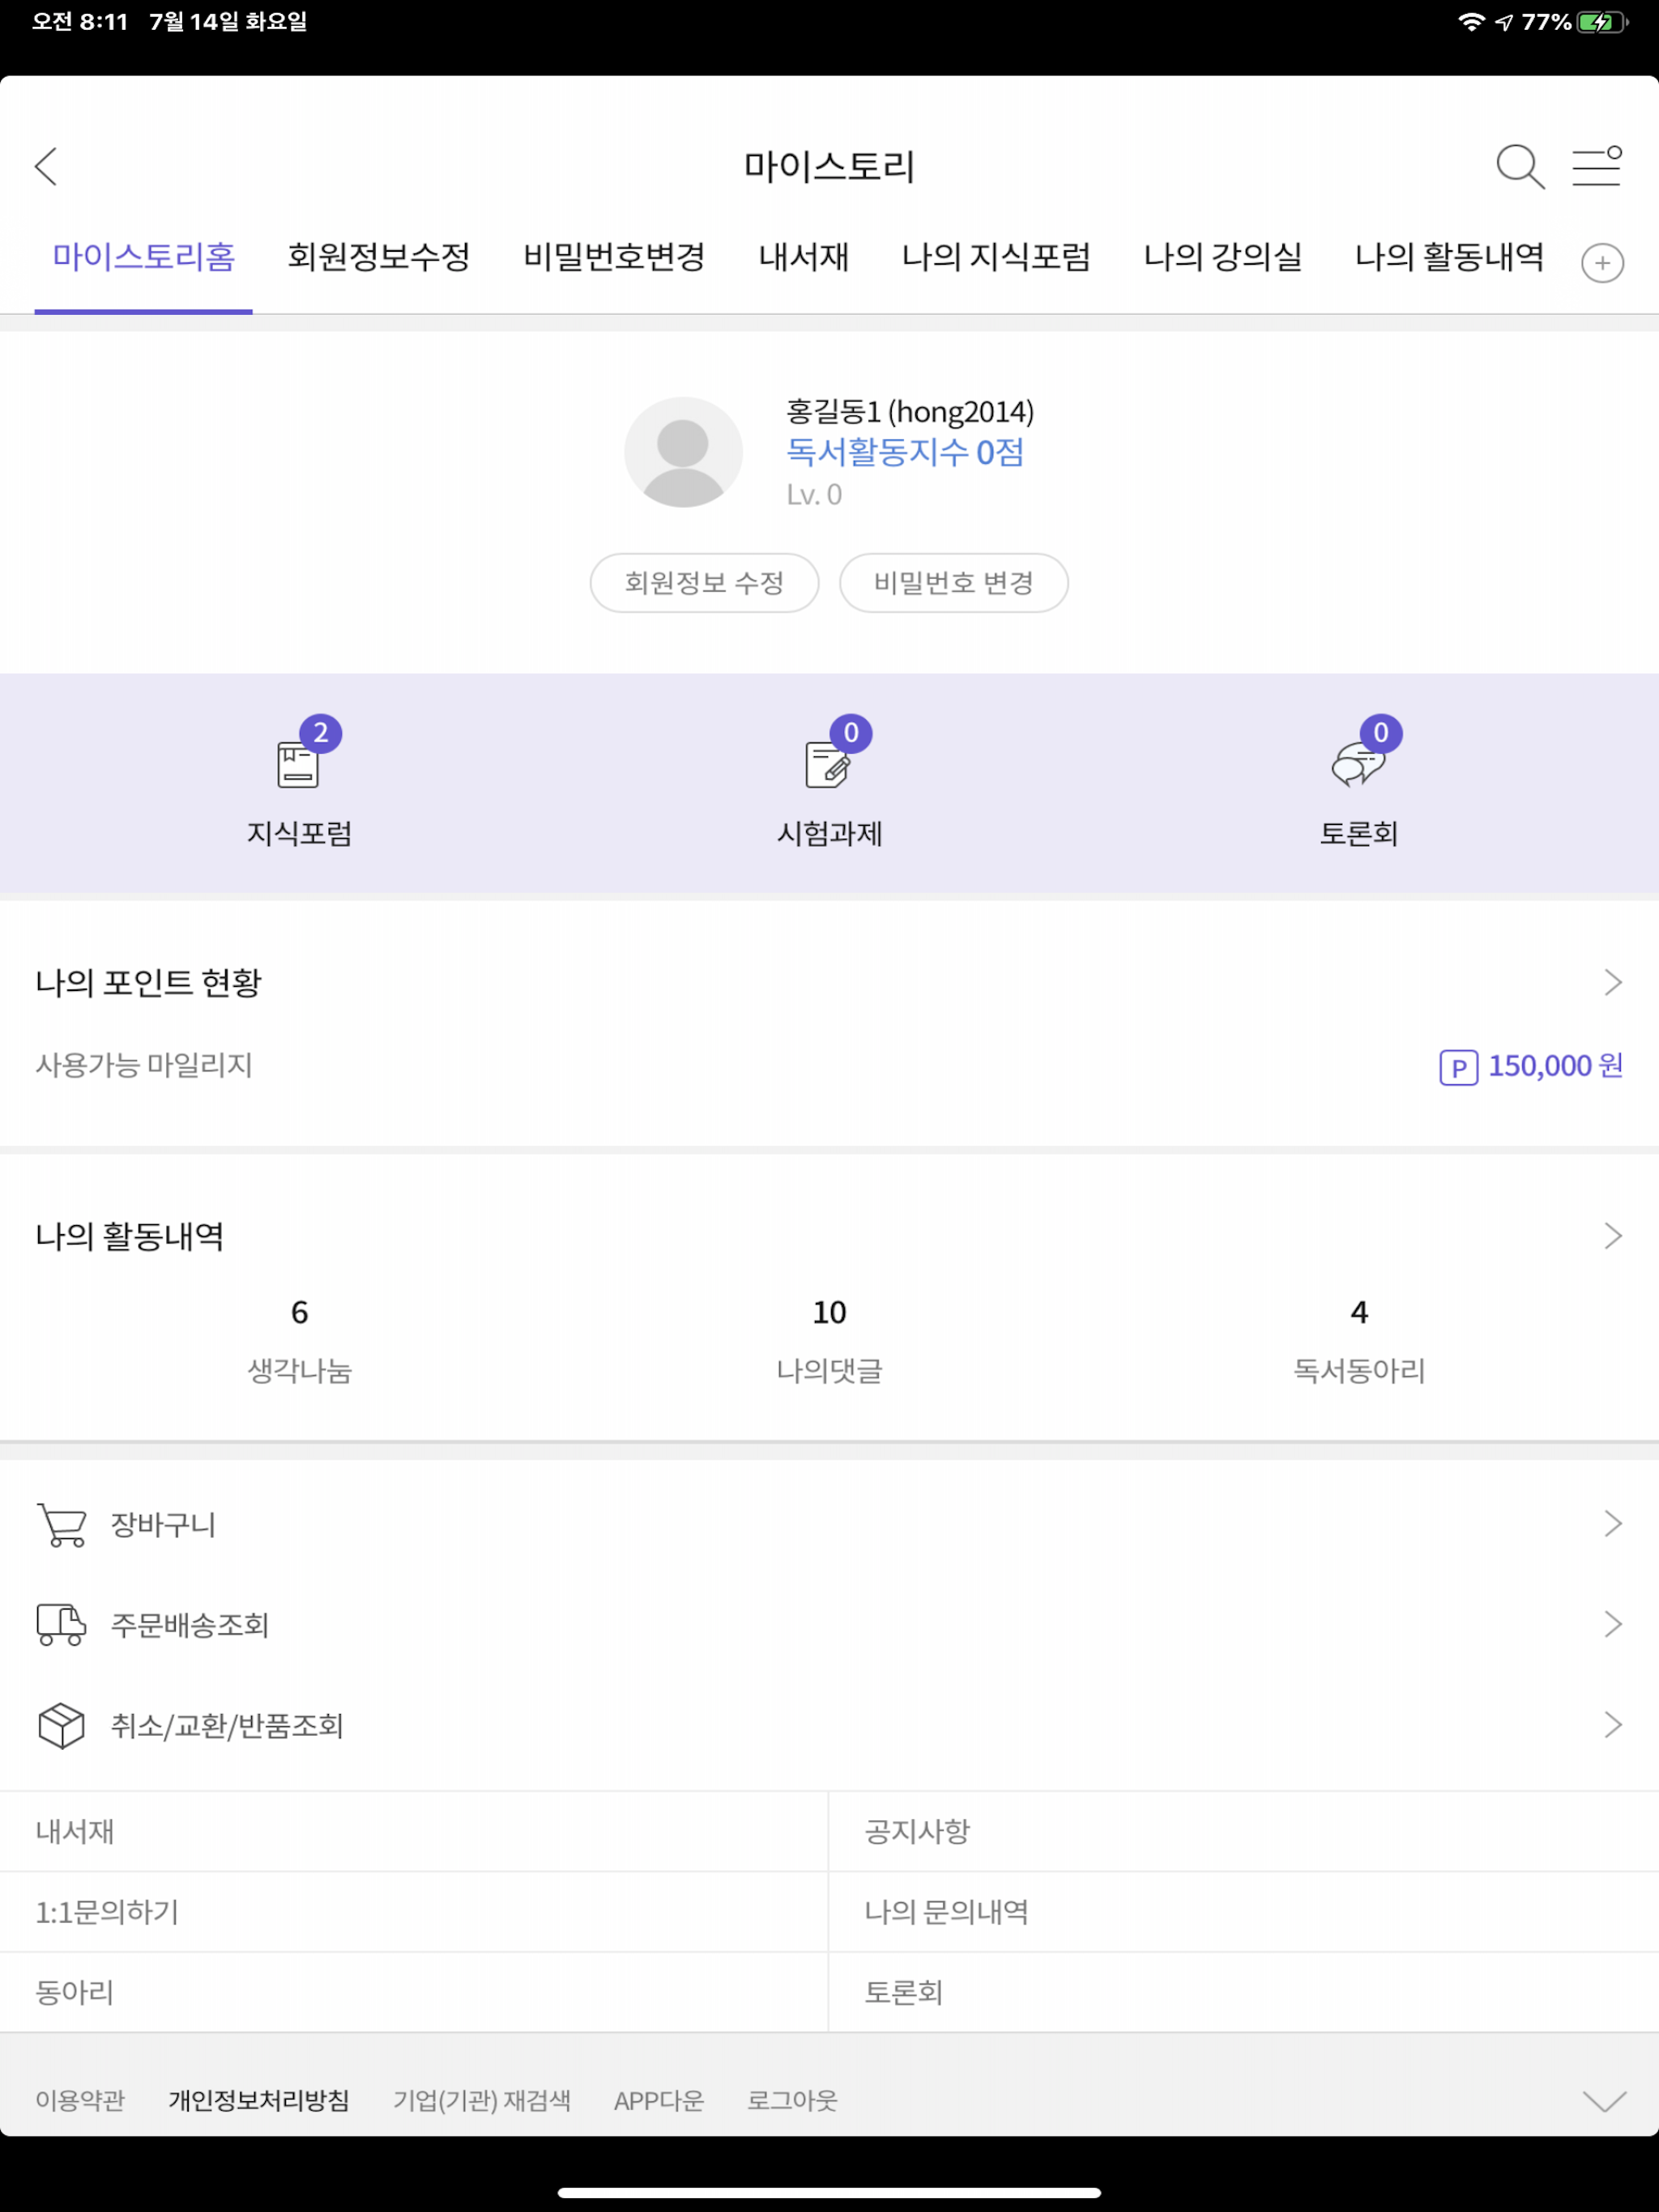Click the 주문배송조회 delivery truck icon
1659x2212 pixels.
point(60,1624)
